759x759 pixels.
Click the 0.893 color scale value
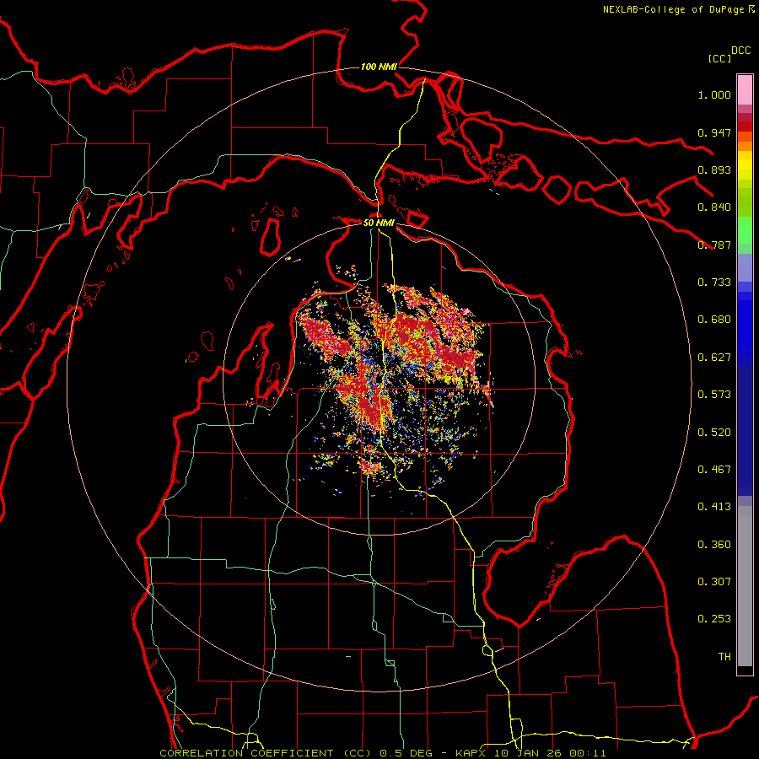pos(714,170)
